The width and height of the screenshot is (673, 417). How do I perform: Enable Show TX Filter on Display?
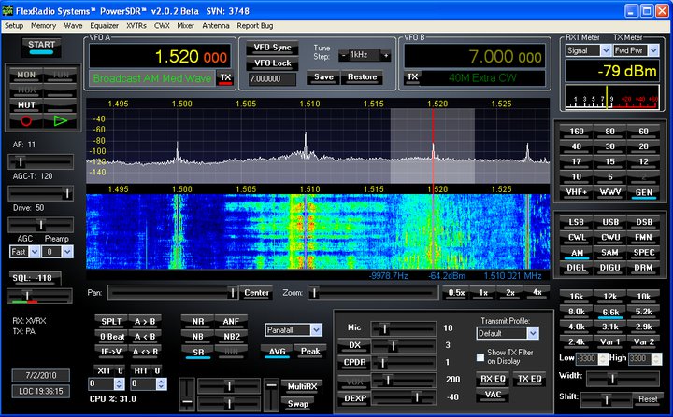[480, 357]
